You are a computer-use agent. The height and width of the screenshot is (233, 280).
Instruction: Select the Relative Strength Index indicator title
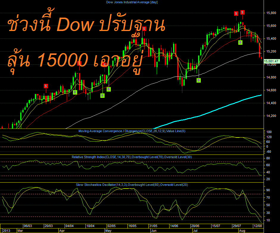tap(132, 157)
